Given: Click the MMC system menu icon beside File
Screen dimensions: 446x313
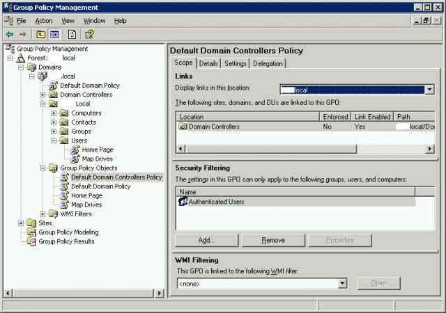Looking at the screenshot, I should (x=8, y=21).
